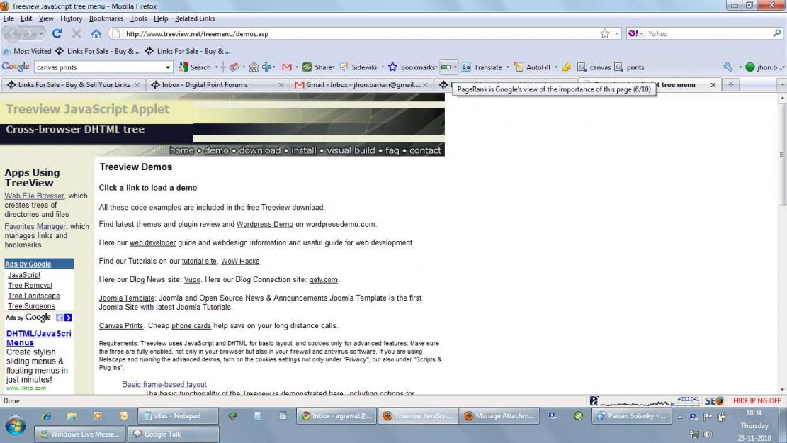Click the Yahoo search input field
This screenshot has height=443, width=787.
click(x=708, y=33)
